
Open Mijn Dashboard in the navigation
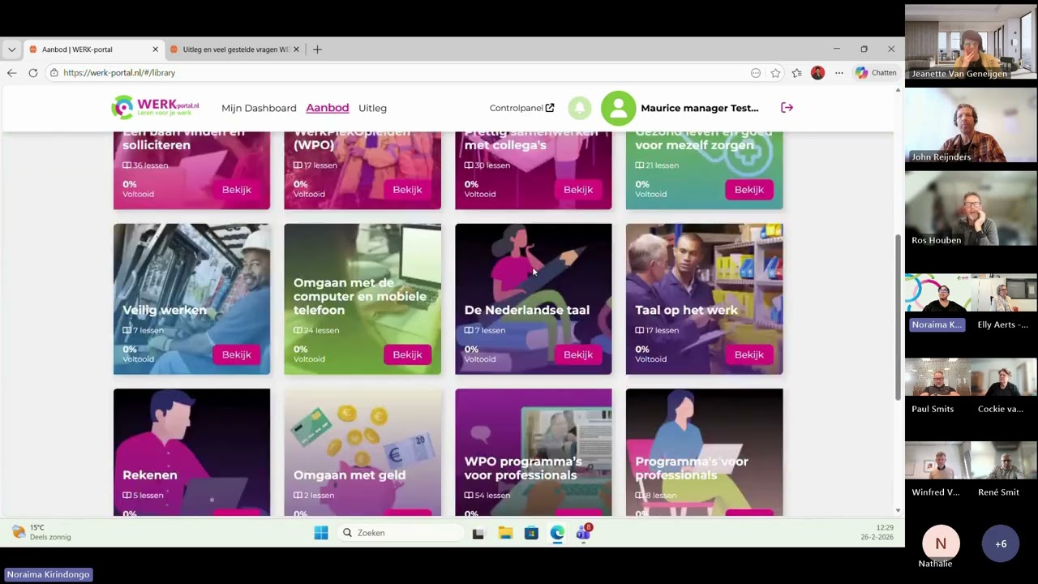[259, 108]
